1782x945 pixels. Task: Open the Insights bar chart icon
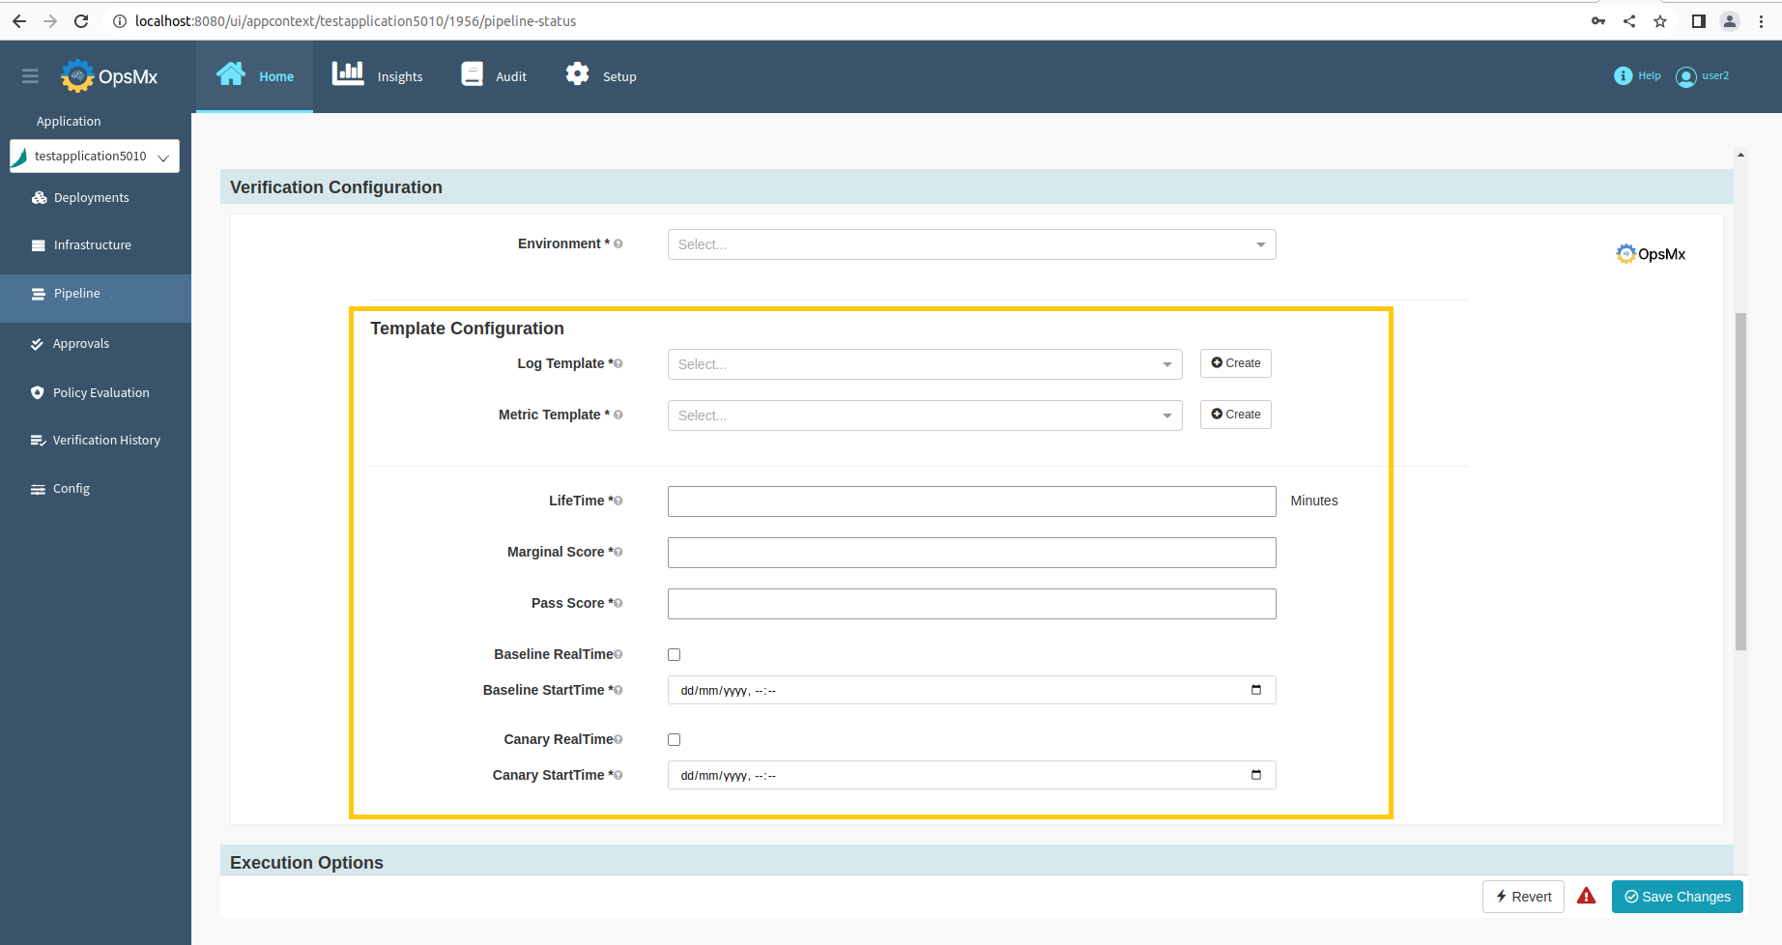click(348, 74)
